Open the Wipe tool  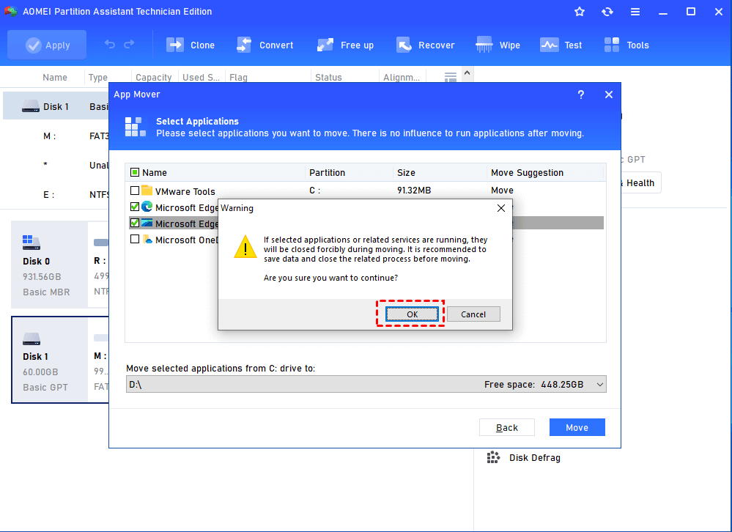point(484,45)
